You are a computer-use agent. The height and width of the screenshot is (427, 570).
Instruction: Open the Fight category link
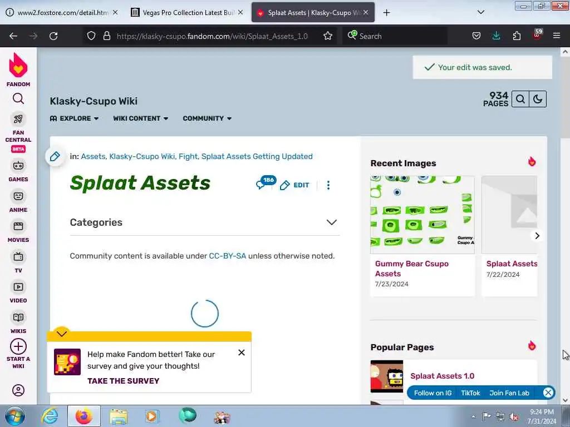click(x=188, y=156)
